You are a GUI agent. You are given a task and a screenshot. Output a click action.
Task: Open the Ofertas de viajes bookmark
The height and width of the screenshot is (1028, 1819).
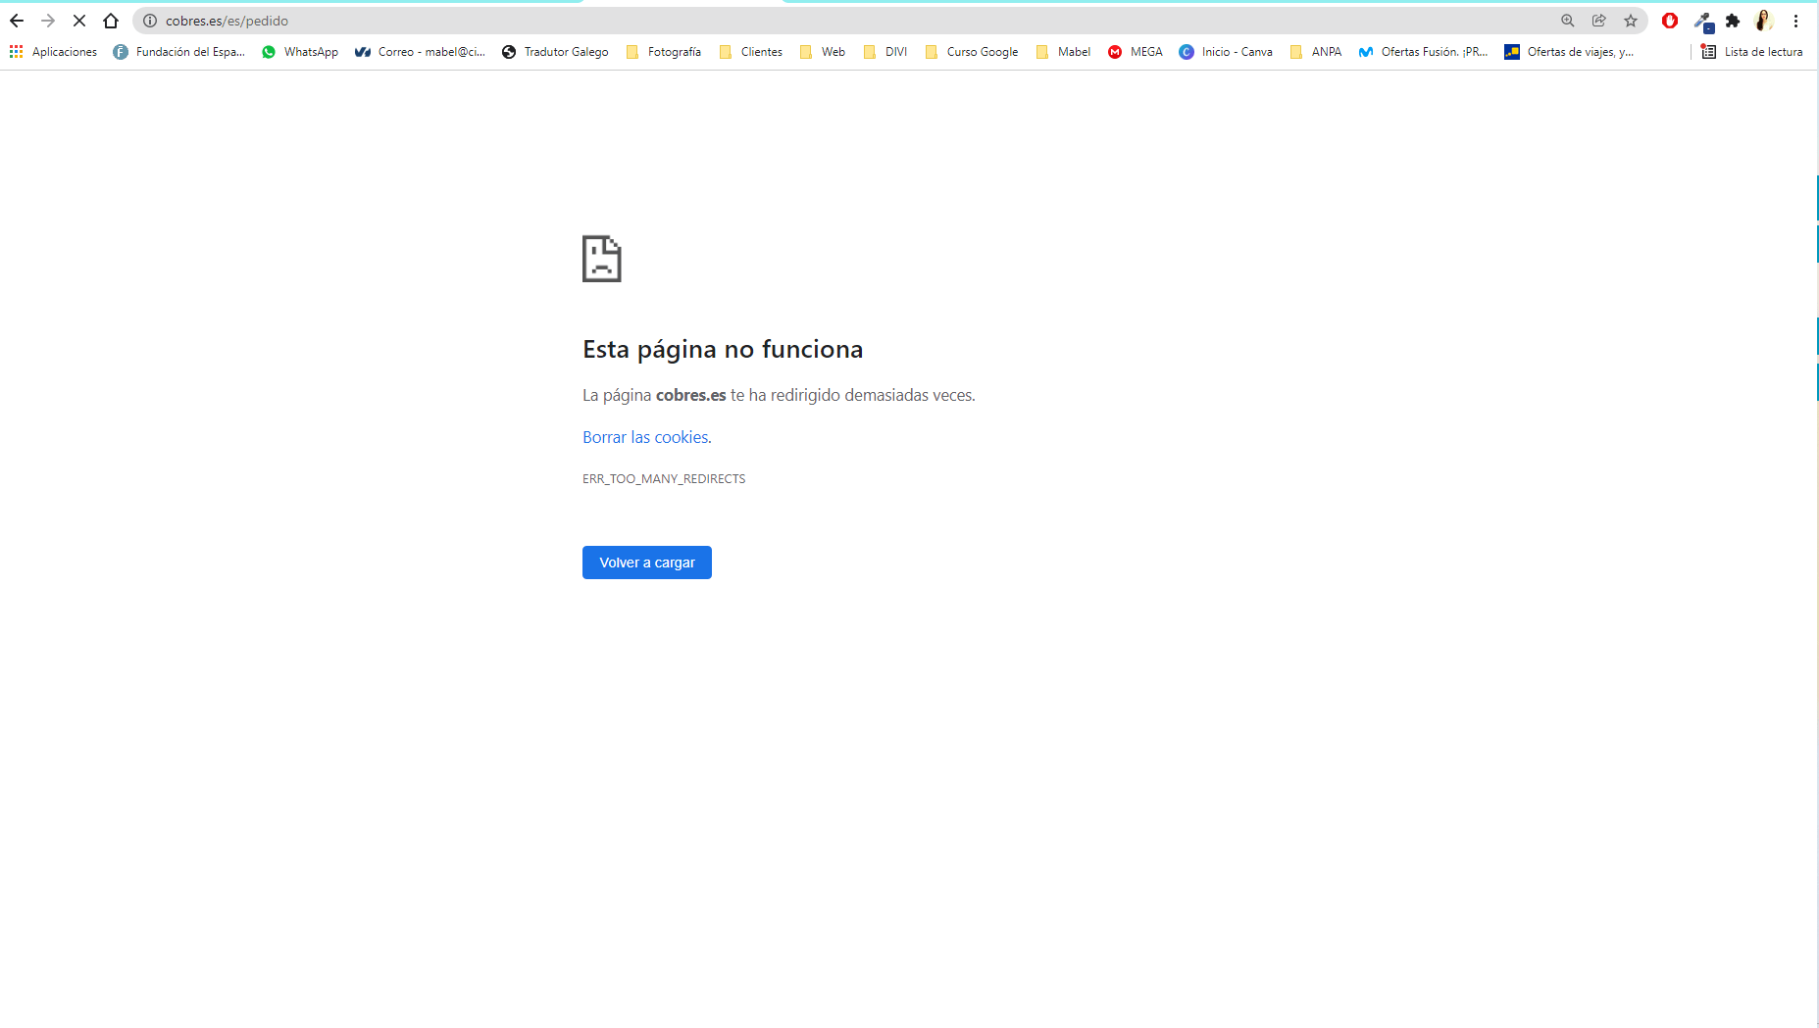point(1569,52)
